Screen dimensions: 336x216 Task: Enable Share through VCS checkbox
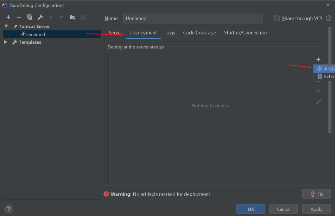[277, 18]
